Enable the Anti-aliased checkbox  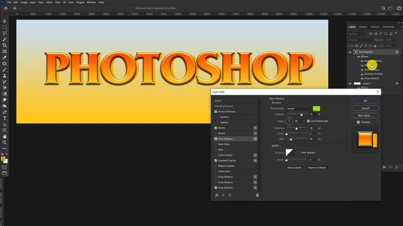300,153
